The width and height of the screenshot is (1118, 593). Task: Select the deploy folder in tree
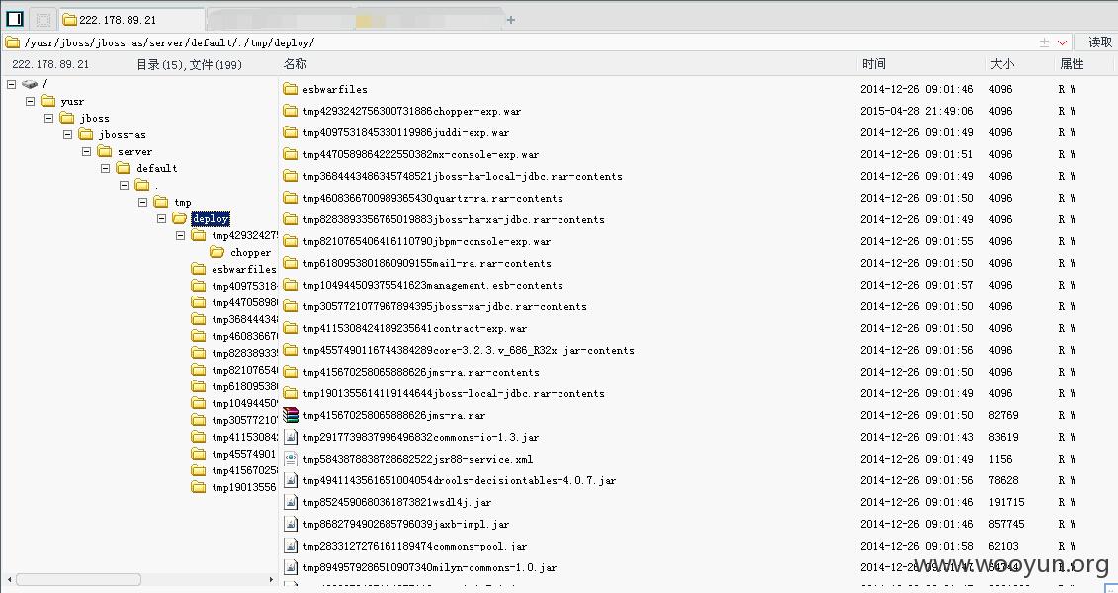pyautogui.click(x=211, y=218)
